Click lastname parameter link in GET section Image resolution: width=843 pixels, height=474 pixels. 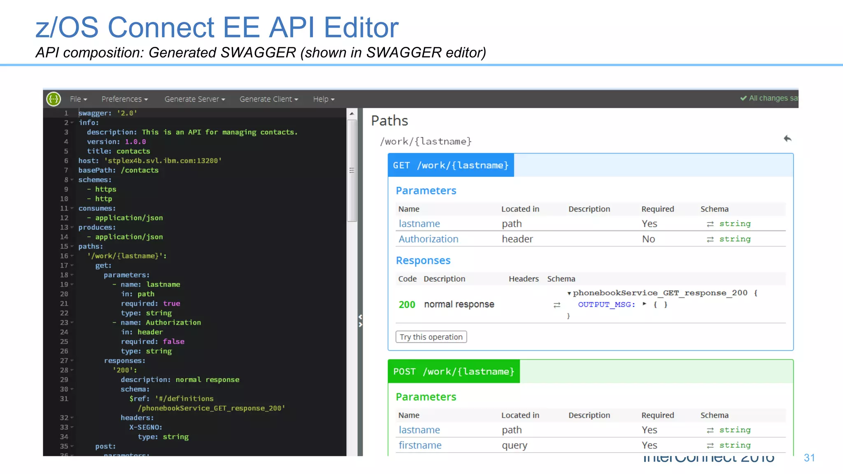419,224
